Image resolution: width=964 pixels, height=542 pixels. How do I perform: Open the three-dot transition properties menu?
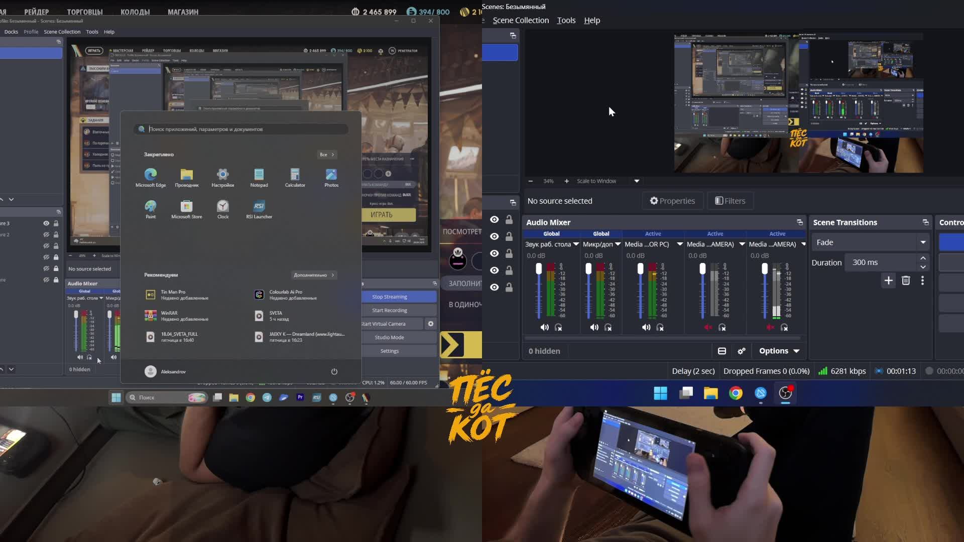(922, 281)
